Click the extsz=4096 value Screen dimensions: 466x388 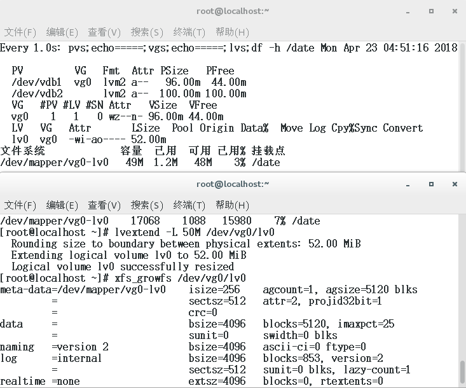217,381
